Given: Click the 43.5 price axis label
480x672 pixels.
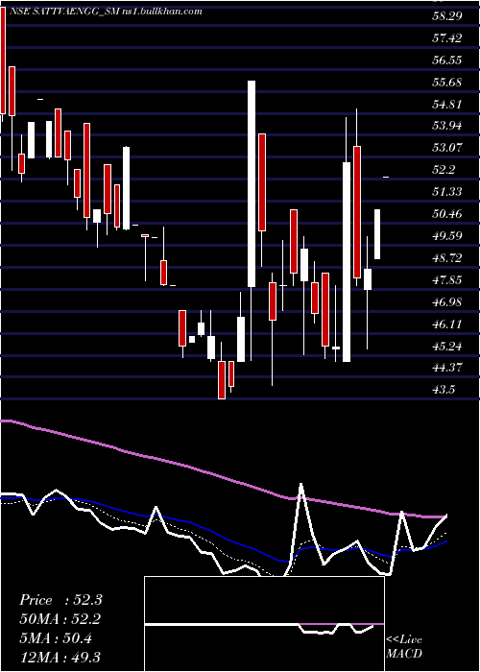Looking at the screenshot, I should (x=444, y=390).
